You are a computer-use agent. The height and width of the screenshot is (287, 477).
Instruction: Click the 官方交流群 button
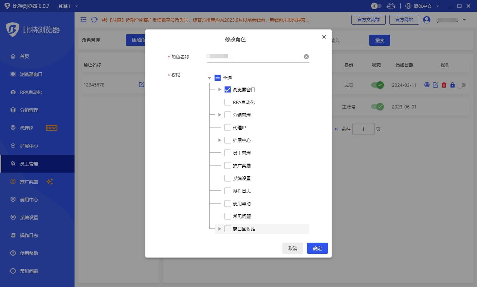click(x=369, y=20)
